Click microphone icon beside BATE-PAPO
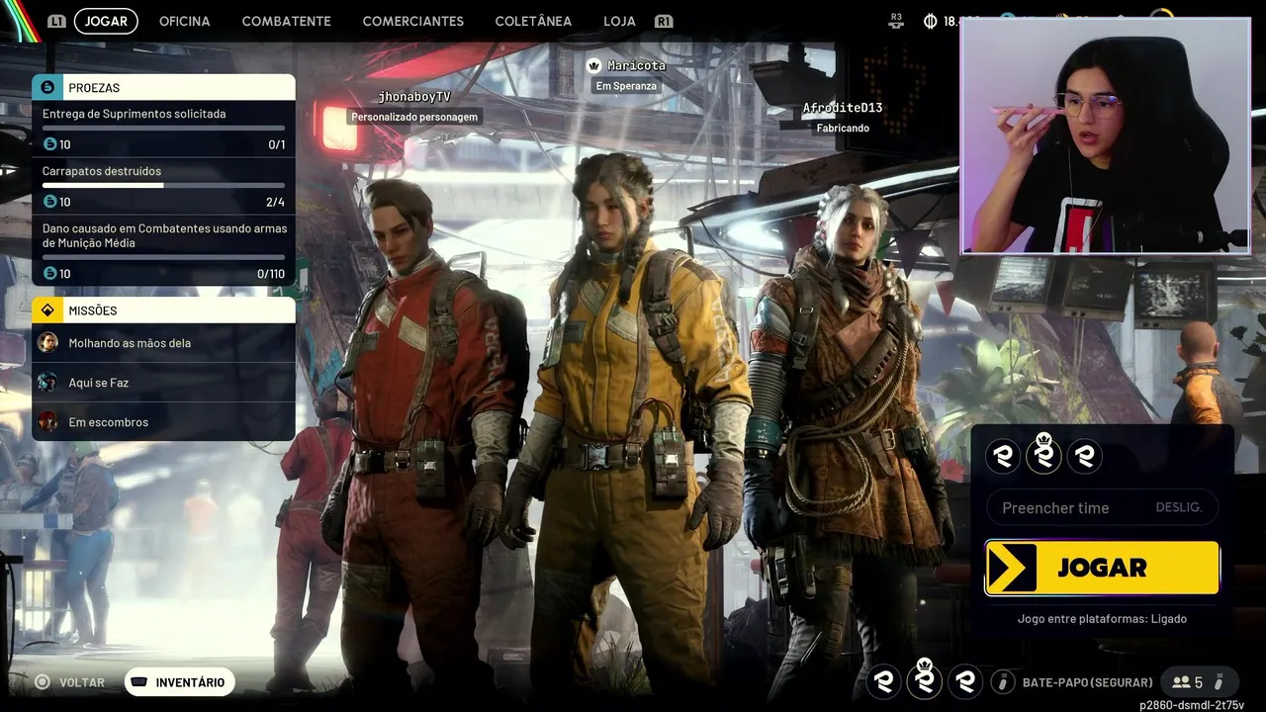Image resolution: width=1266 pixels, height=712 pixels. (x=1003, y=682)
